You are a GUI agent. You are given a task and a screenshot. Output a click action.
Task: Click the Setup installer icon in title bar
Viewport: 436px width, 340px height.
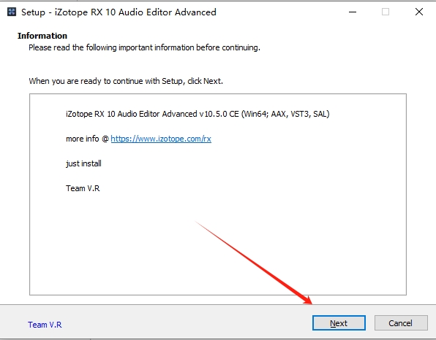(12, 12)
